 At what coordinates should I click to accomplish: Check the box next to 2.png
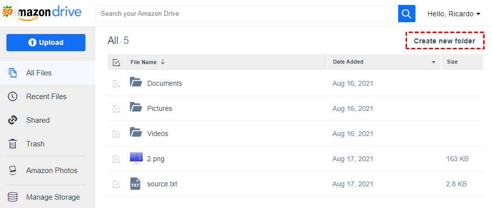click(117, 159)
